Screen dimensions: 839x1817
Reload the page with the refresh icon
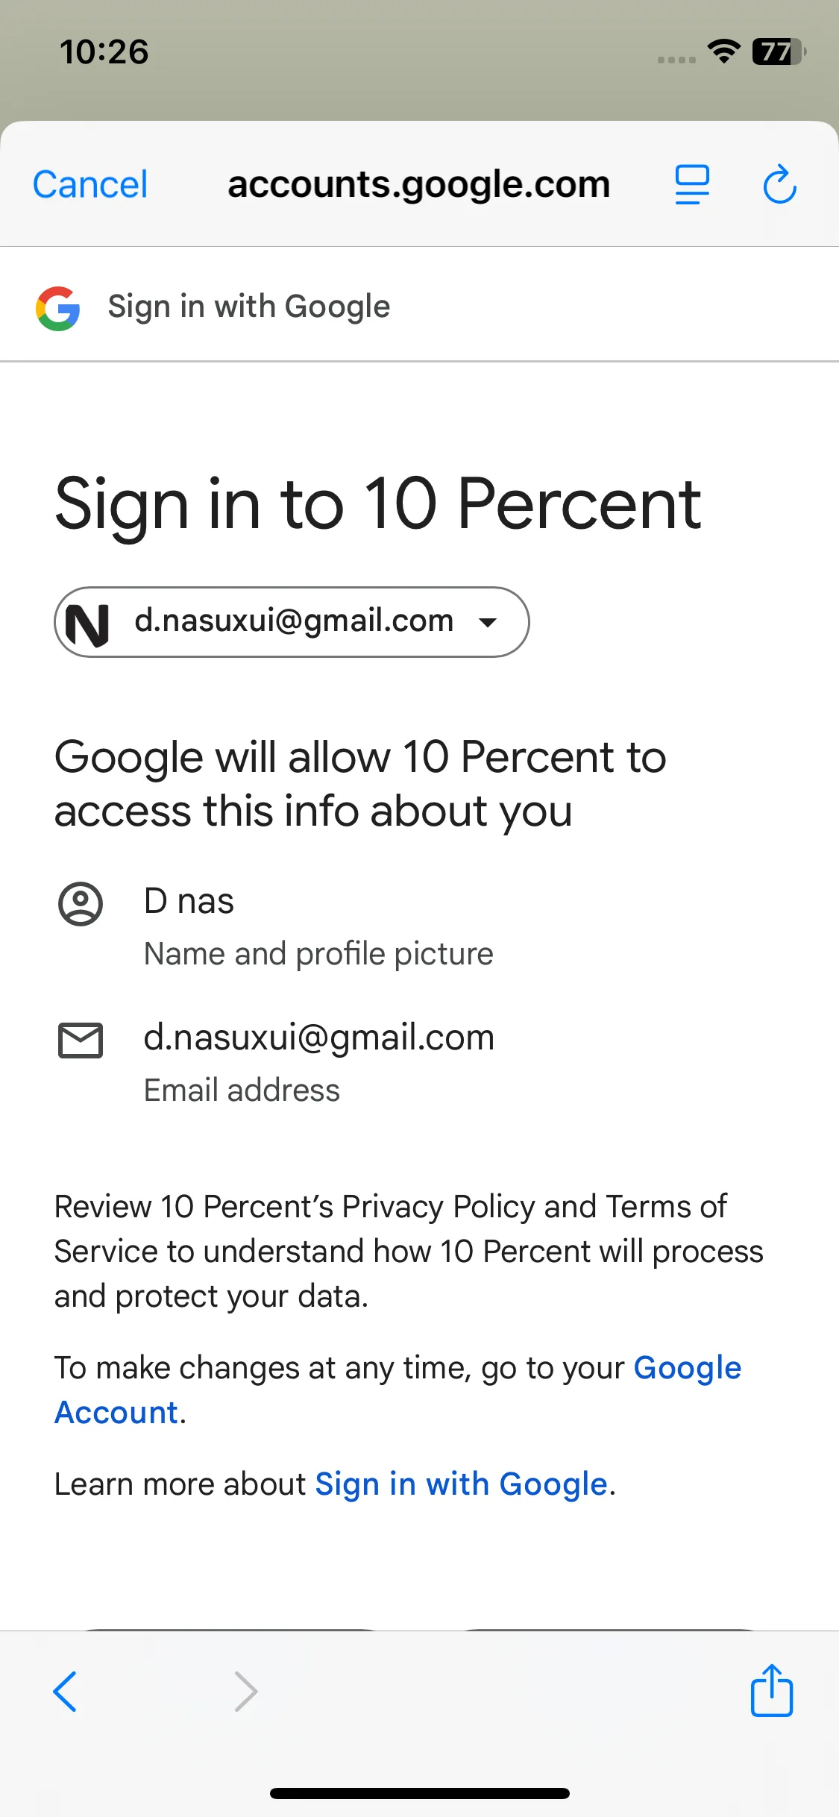(779, 184)
